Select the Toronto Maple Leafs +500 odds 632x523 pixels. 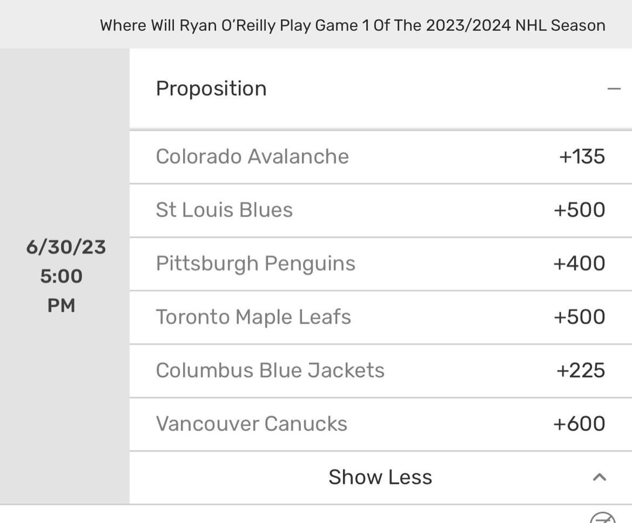click(579, 317)
